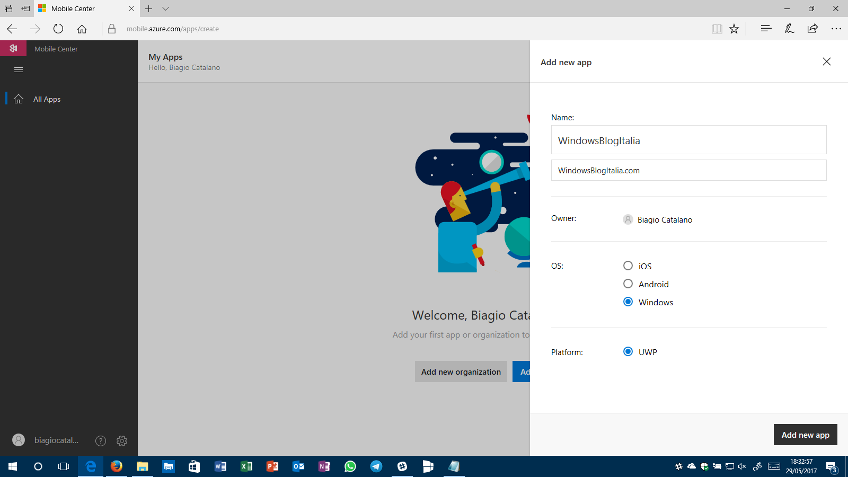This screenshot has height=477, width=848.
Task: Refresh the page
Action: tap(58, 29)
